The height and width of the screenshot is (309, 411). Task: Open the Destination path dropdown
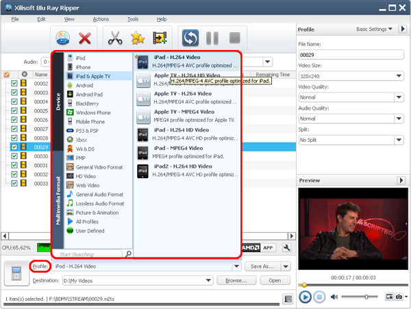tap(208, 280)
